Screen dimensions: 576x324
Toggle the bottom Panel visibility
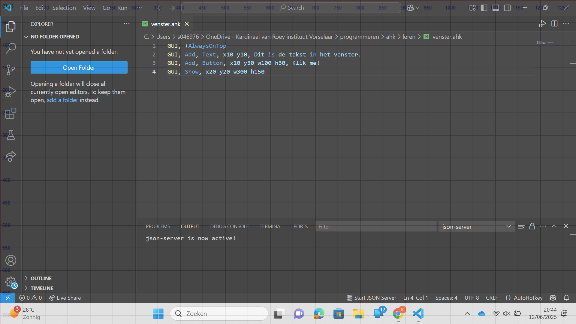[496, 8]
